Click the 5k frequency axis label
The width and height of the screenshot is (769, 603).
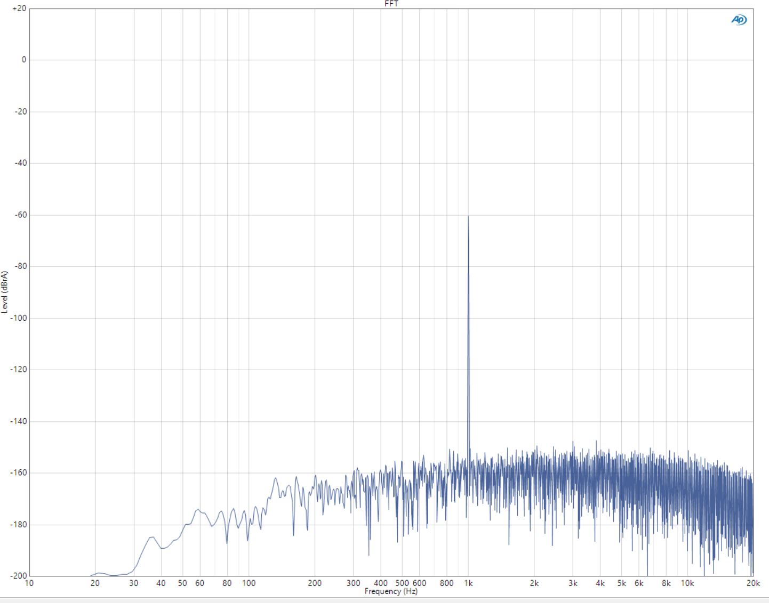[x=622, y=583]
